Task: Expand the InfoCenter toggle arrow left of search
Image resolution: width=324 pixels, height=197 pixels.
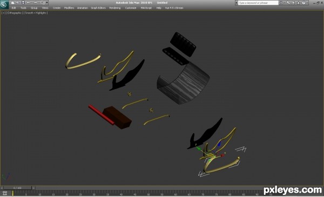Action: tap(237, 3)
